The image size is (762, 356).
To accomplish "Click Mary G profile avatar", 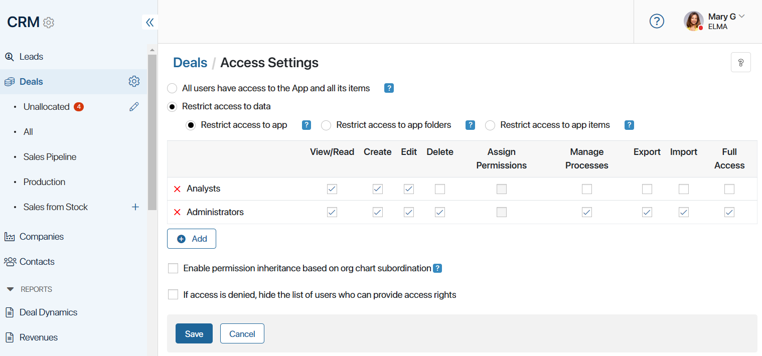I will [x=693, y=21].
